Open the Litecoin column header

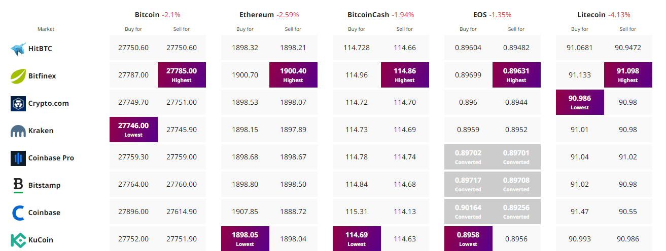(x=591, y=15)
